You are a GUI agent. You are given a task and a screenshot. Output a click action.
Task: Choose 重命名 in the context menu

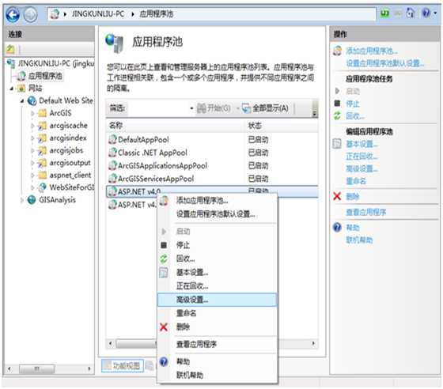218,313
